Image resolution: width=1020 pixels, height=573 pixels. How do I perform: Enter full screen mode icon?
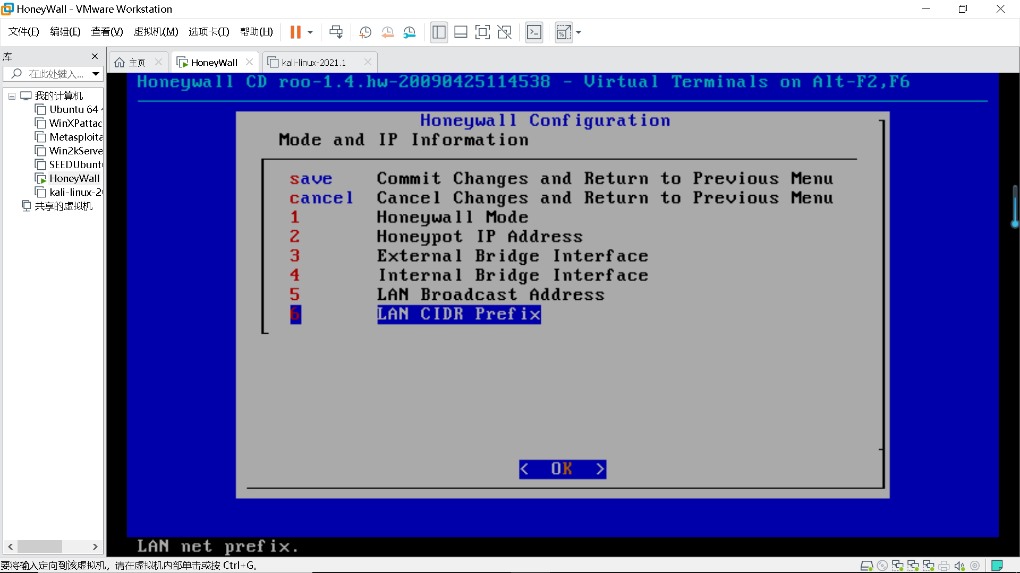(482, 32)
